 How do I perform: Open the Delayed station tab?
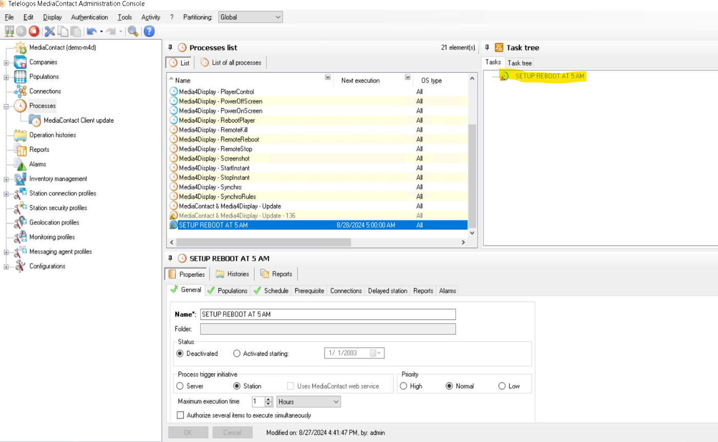(x=387, y=291)
